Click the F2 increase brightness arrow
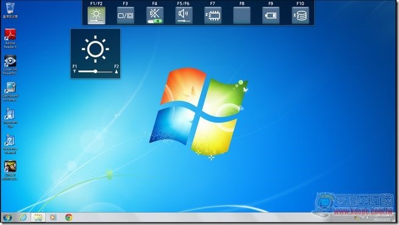 point(117,71)
